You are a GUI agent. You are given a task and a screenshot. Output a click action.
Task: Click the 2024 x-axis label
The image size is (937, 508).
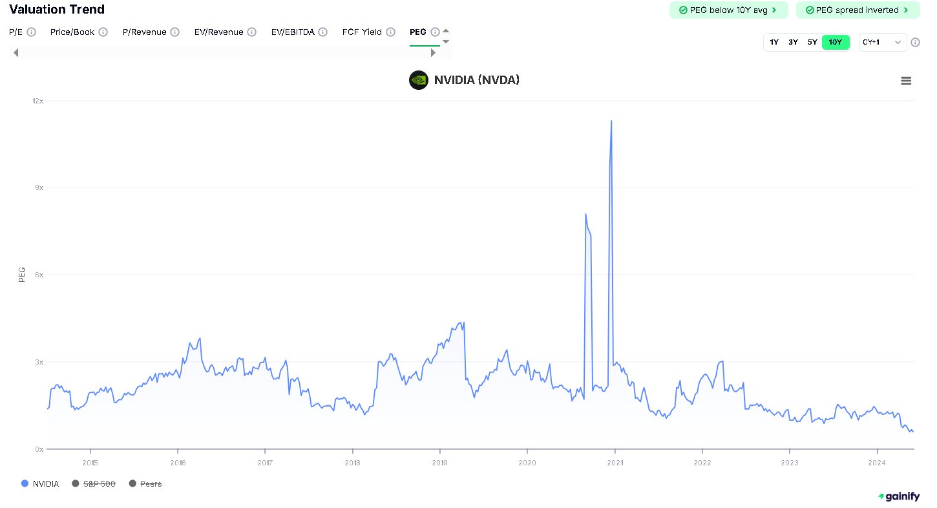(x=877, y=463)
